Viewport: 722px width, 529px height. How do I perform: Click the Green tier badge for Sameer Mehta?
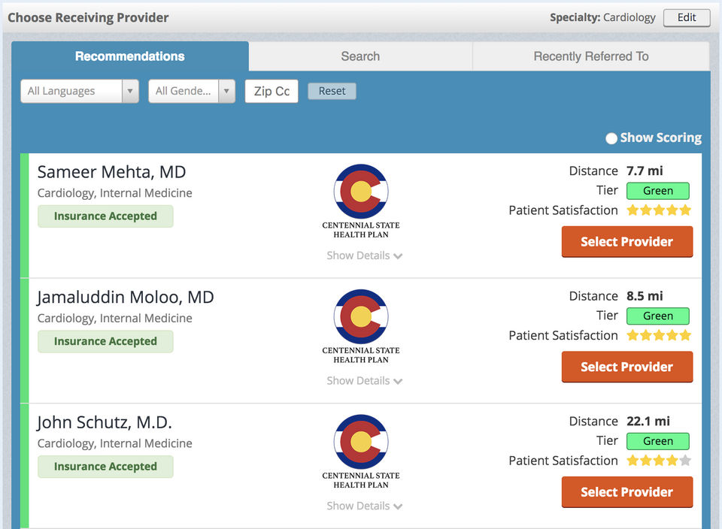pyautogui.click(x=657, y=191)
